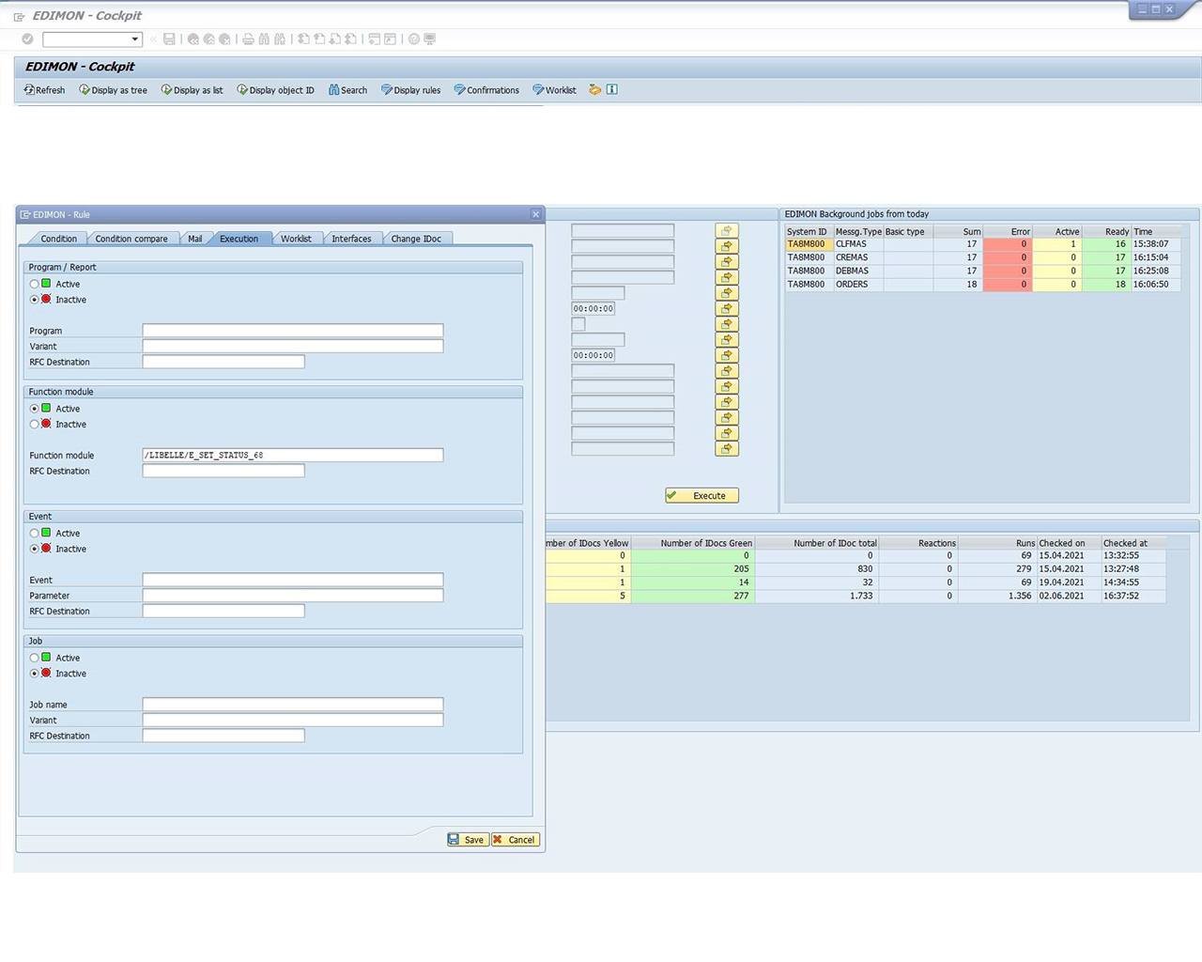Click Display object ID button

click(x=275, y=90)
